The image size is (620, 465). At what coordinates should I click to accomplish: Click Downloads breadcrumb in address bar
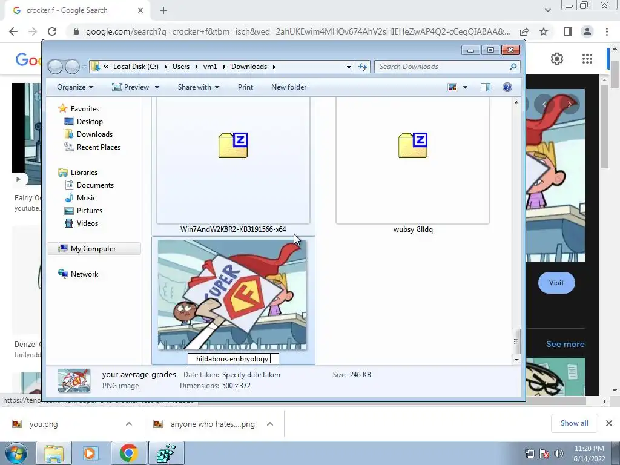pos(249,67)
